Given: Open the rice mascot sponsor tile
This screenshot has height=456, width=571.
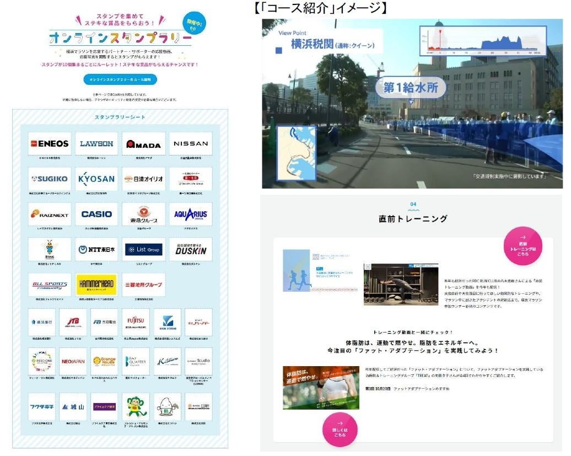Looking at the screenshot, I should click(x=168, y=407).
